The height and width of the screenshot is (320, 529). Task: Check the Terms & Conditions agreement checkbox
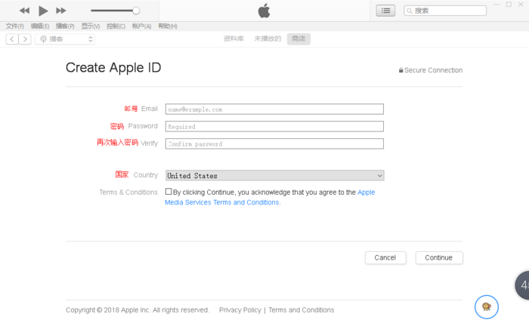pyautogui.click(x=169, y=192)
